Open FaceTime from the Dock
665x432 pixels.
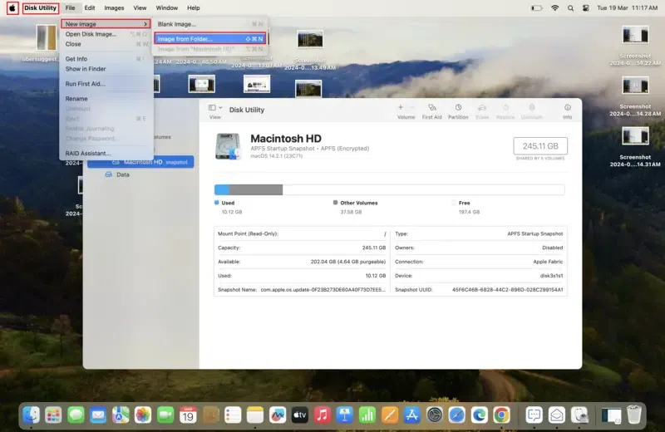(x=165, y=415)
